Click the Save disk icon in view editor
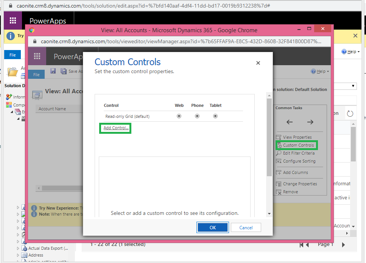Image resolution: width=366 pixels, height=263 pixels. [x=53, y=71]
